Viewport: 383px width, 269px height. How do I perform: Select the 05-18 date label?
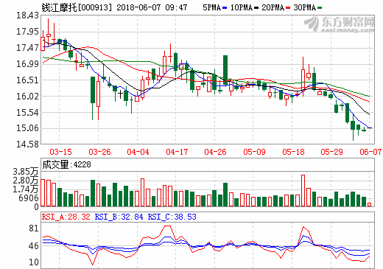pyautogui.click(x=293, y=152)
